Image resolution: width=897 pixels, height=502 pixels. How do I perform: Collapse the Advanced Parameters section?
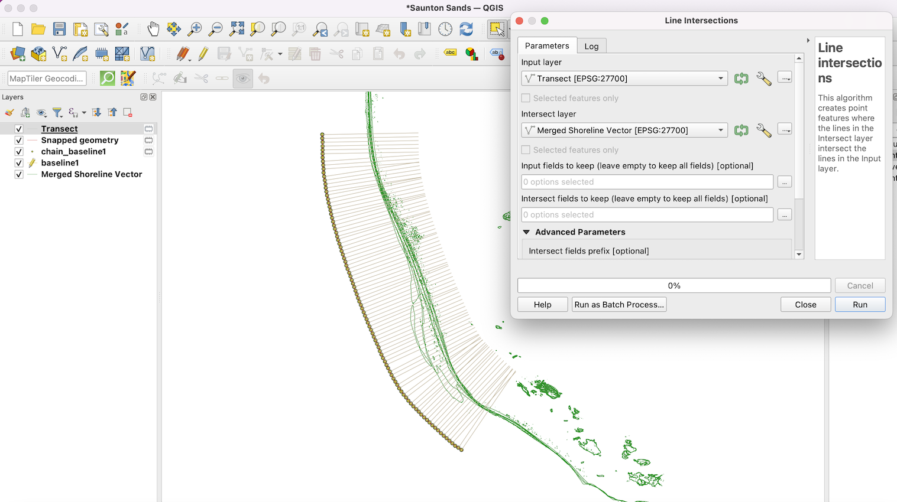526,232
